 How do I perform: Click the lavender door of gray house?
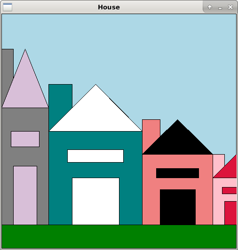point(25,195)
